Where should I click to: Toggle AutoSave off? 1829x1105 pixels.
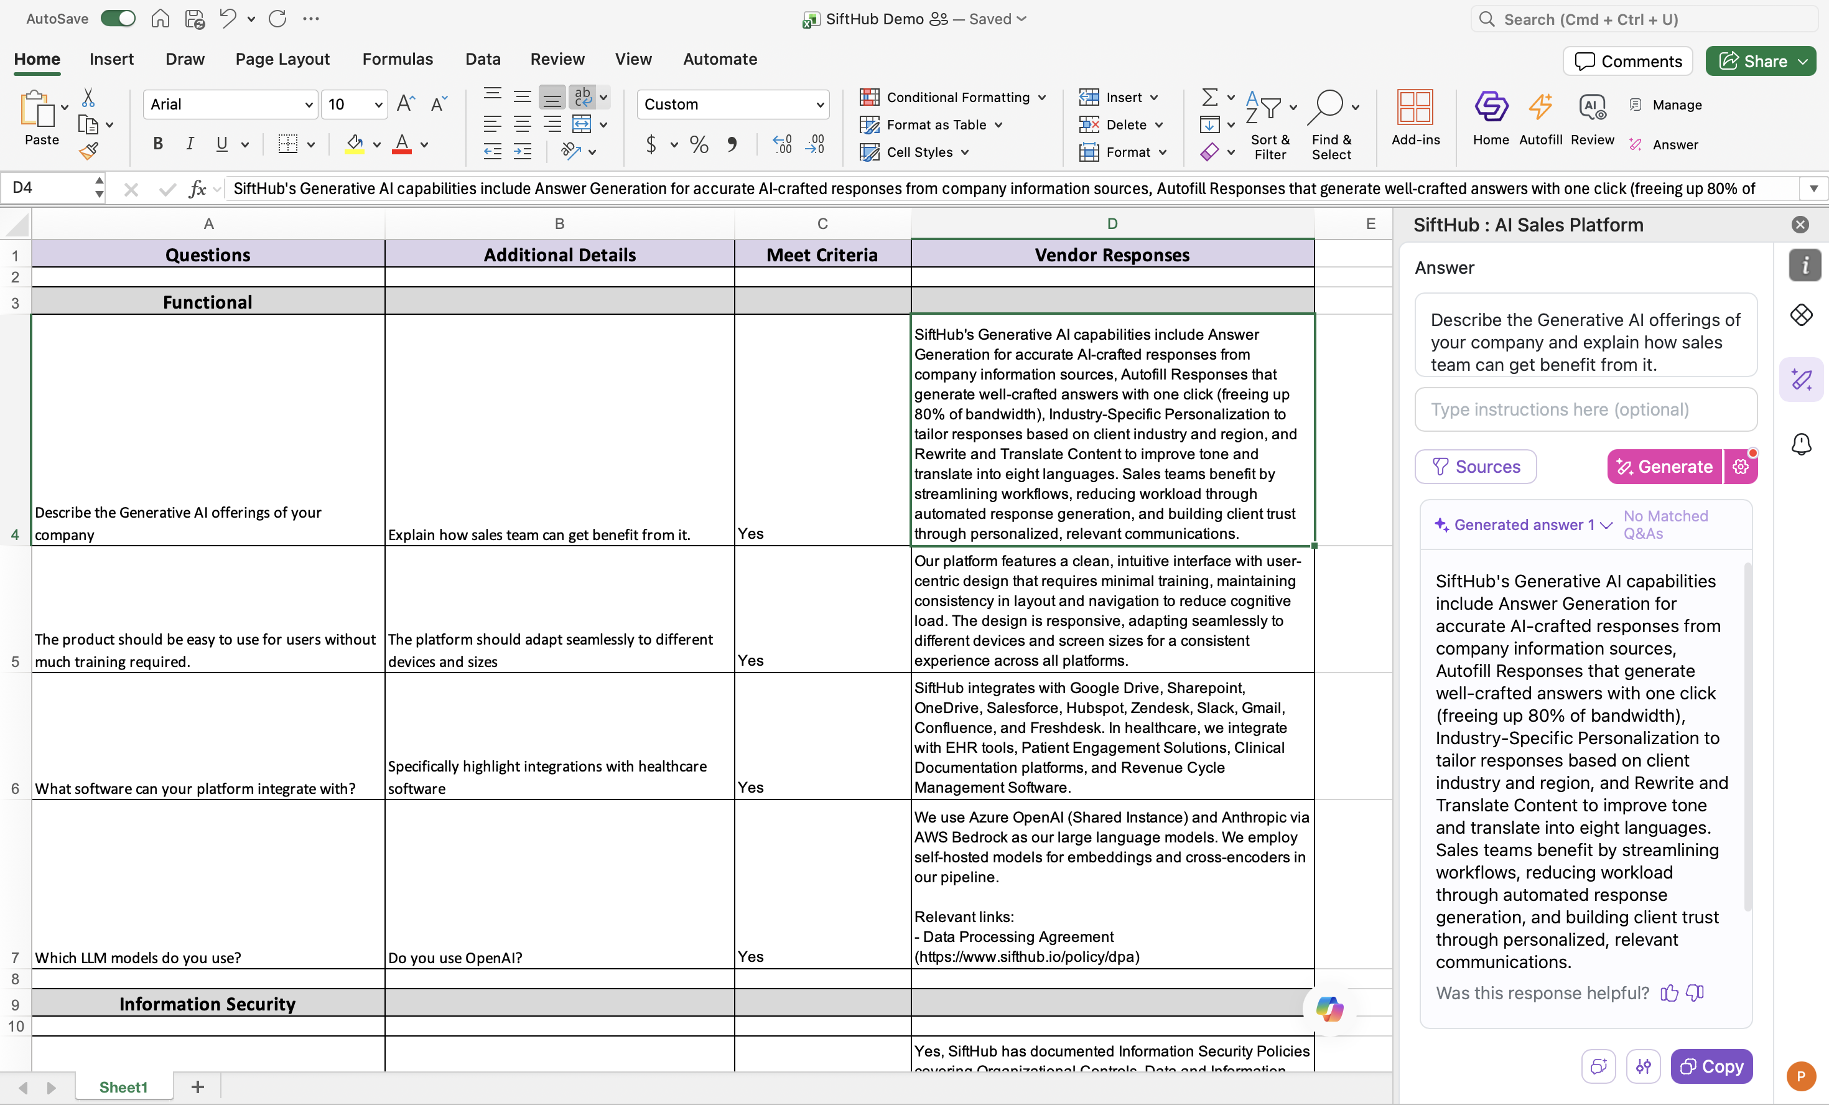point(118,19)
